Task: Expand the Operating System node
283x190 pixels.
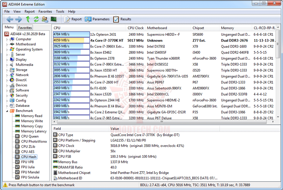Action: [x=7, y=49]
